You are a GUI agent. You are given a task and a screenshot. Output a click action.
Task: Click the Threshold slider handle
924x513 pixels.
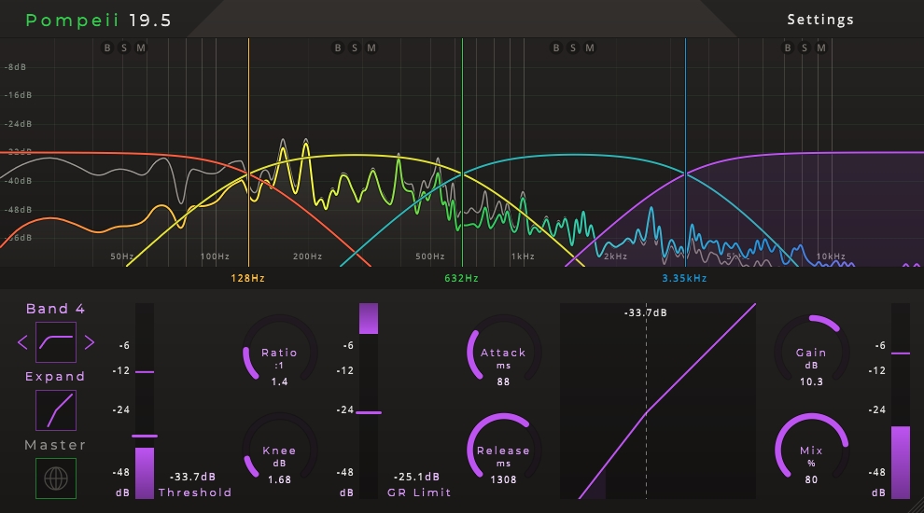click(x=145, y=436)
